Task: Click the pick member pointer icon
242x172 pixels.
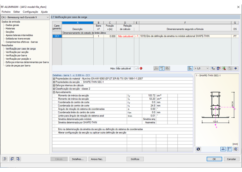Action: (230, 68)
